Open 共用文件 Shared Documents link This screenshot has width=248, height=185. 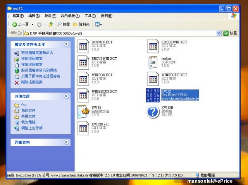point(28,116)
